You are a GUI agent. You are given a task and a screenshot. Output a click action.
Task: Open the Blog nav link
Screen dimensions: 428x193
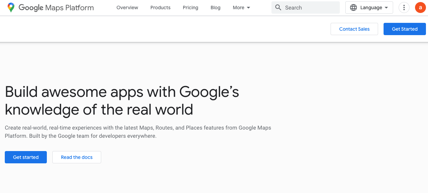click(215, 8)
